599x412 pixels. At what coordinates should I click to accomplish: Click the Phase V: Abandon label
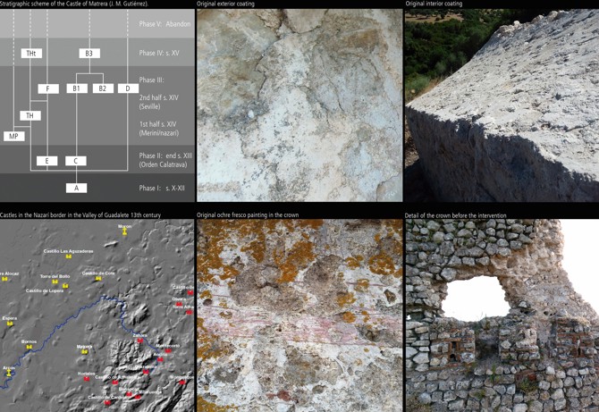[x=165, y=24]
